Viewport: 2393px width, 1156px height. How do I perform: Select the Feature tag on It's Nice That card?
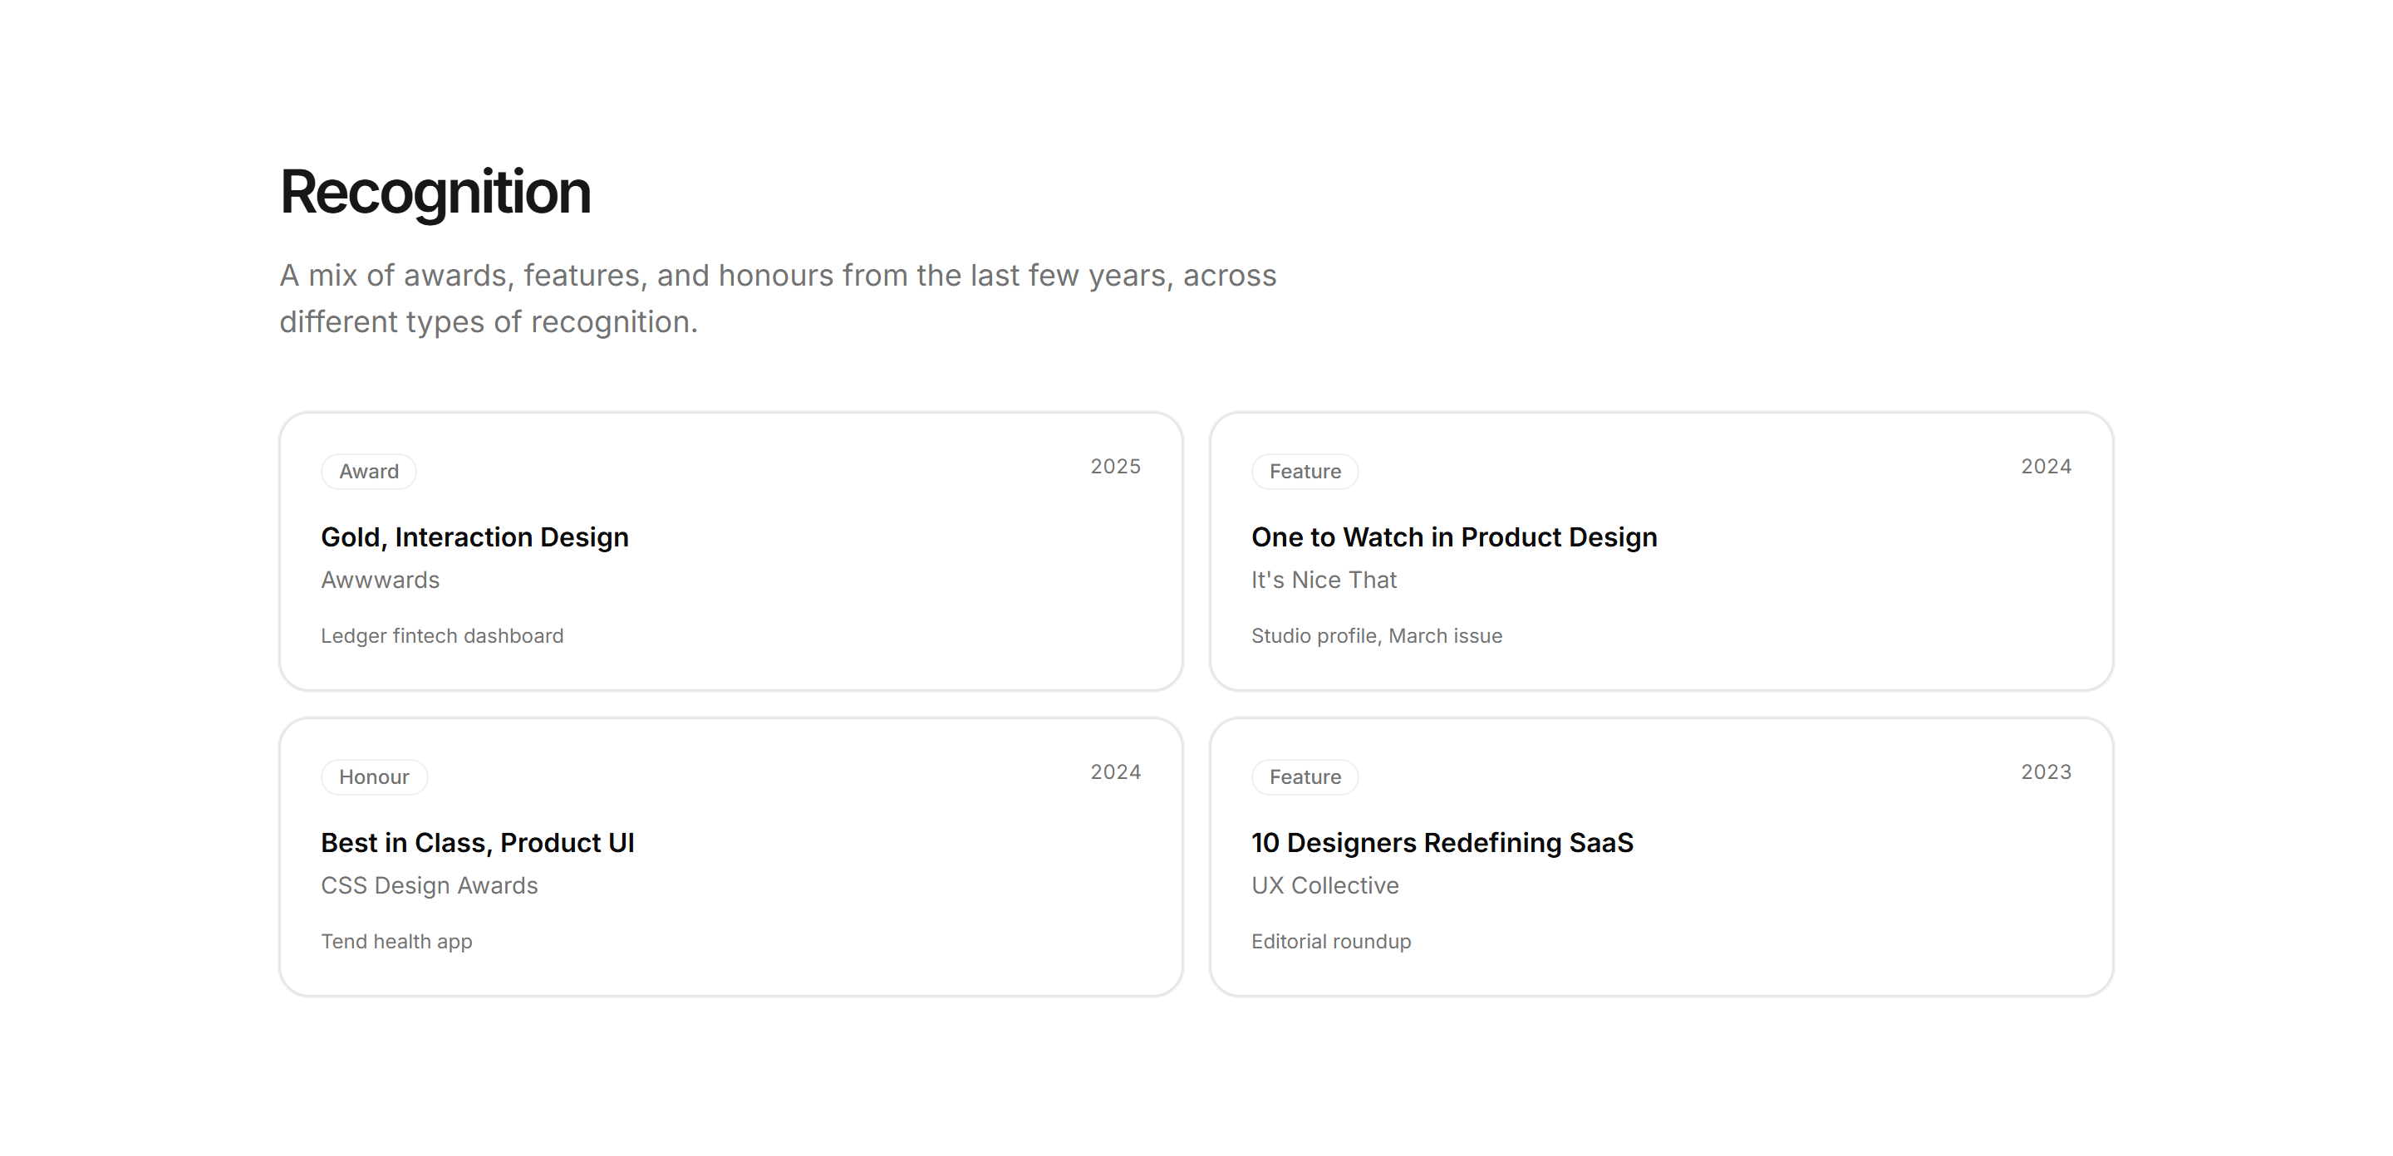[x=1305, y=471]
